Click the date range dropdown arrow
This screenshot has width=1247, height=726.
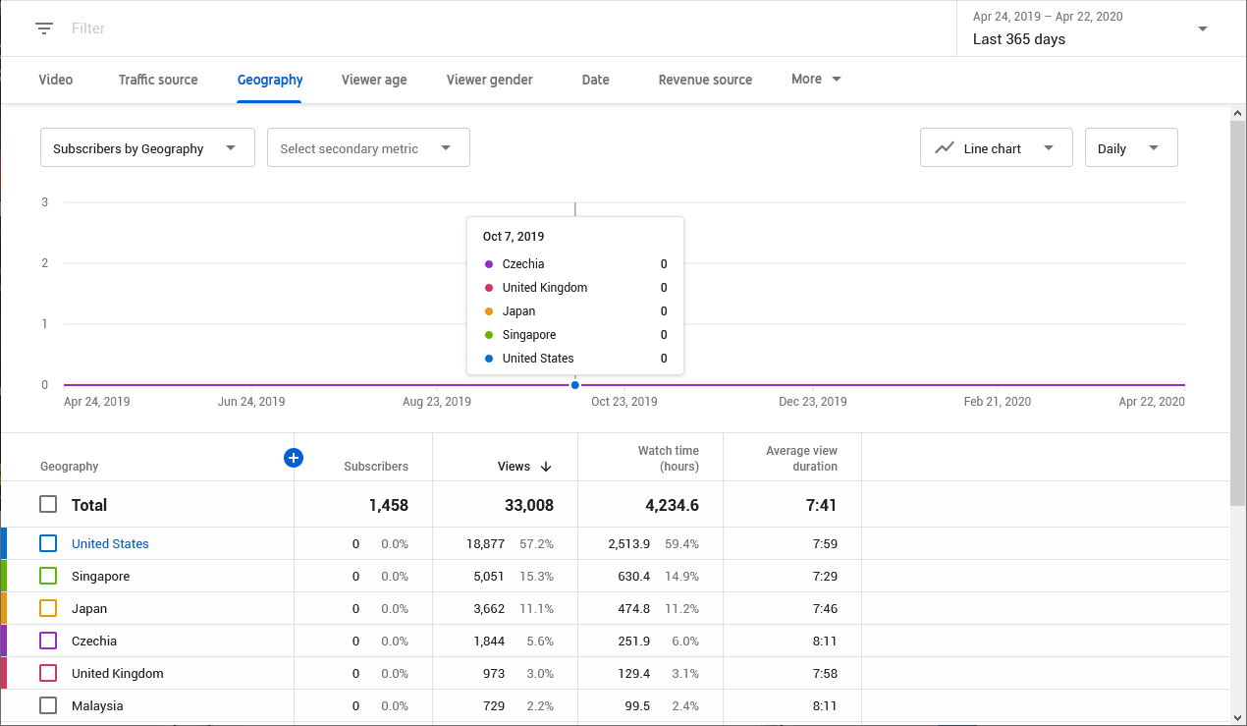(1203, 28)
